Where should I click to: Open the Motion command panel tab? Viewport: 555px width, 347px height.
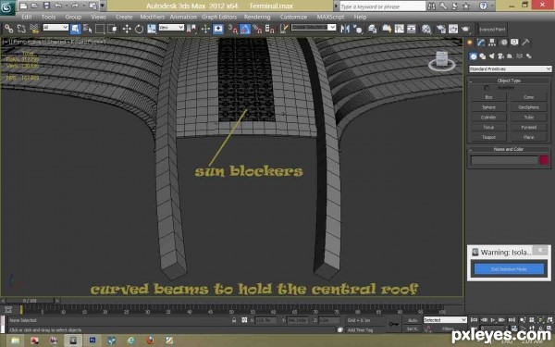tap(503, 43)
